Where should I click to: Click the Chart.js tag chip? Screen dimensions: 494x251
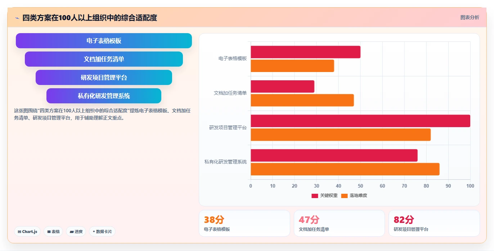pyautogui.click(x=27, y=232)
